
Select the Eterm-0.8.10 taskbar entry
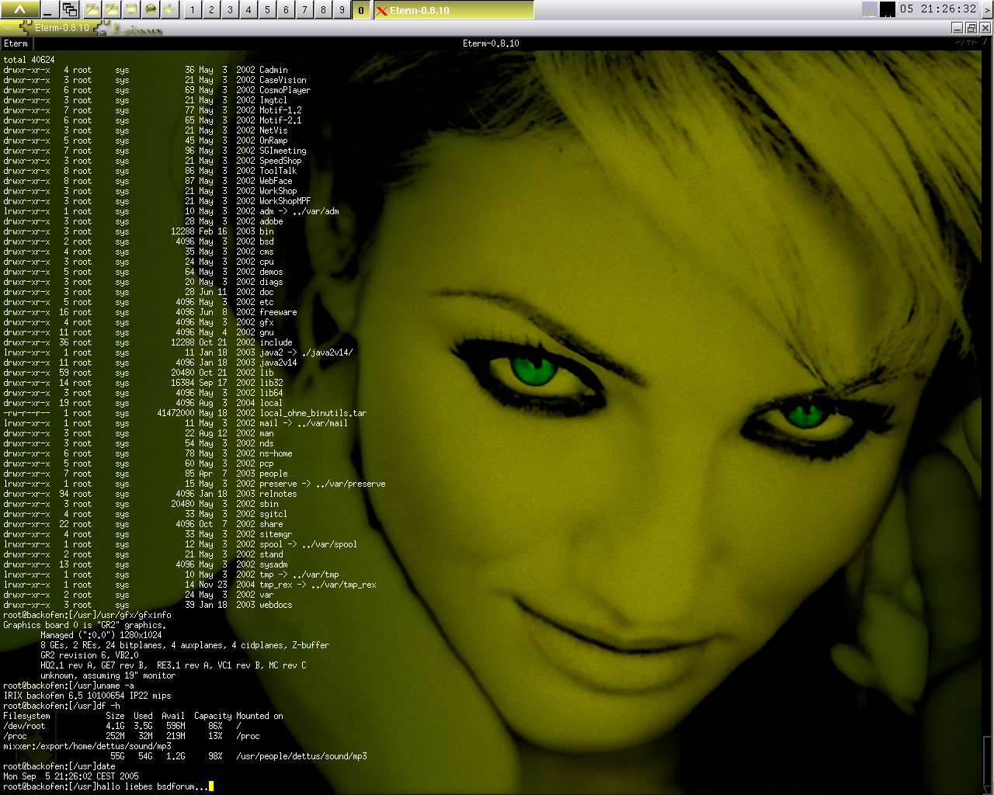[454, 10]
